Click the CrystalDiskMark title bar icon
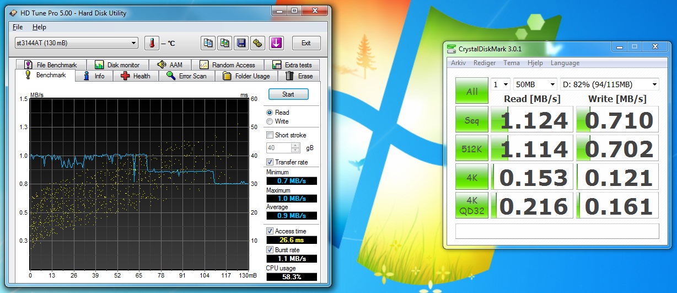 coord(452,49)
